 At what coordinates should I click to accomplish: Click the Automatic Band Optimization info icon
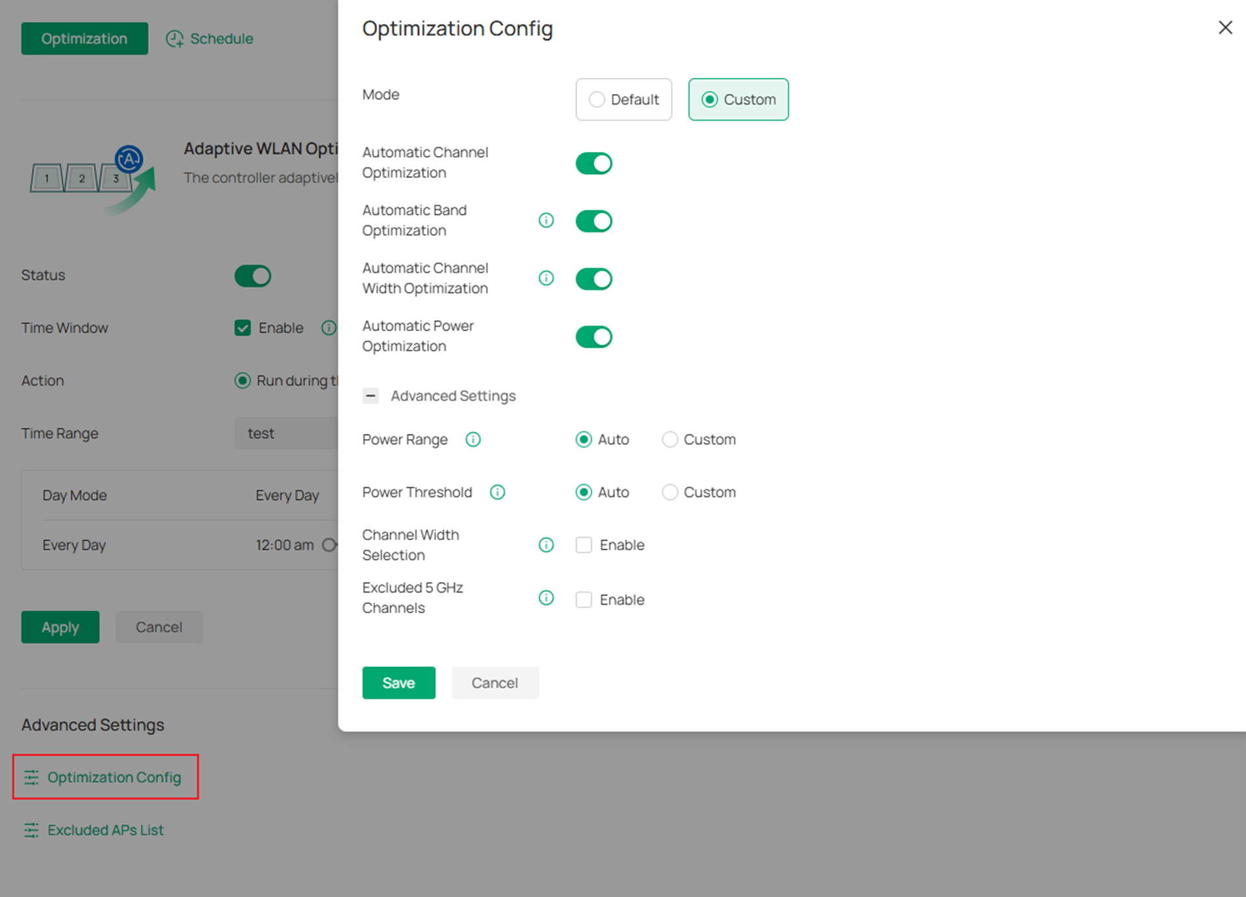pyautogui.click(x=546, y=221)
